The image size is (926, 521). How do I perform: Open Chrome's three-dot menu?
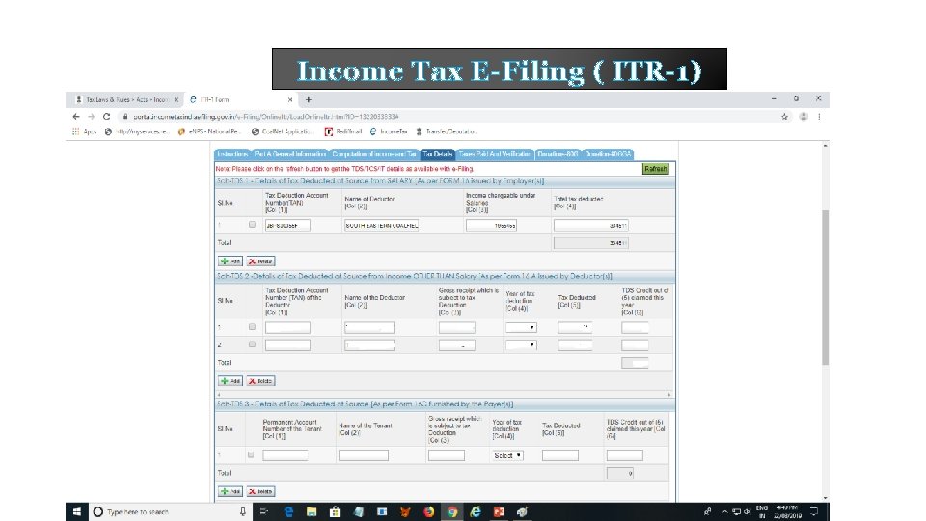point(819,117)
